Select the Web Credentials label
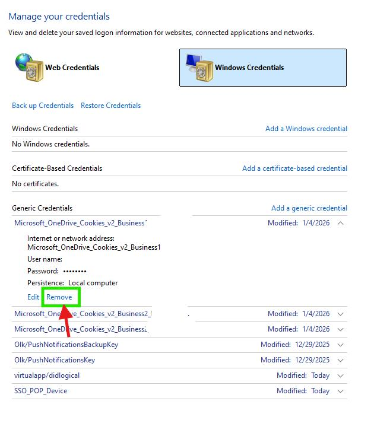Image resolution: width=374 pixels, height=433 pixels. tap(72, 68)
